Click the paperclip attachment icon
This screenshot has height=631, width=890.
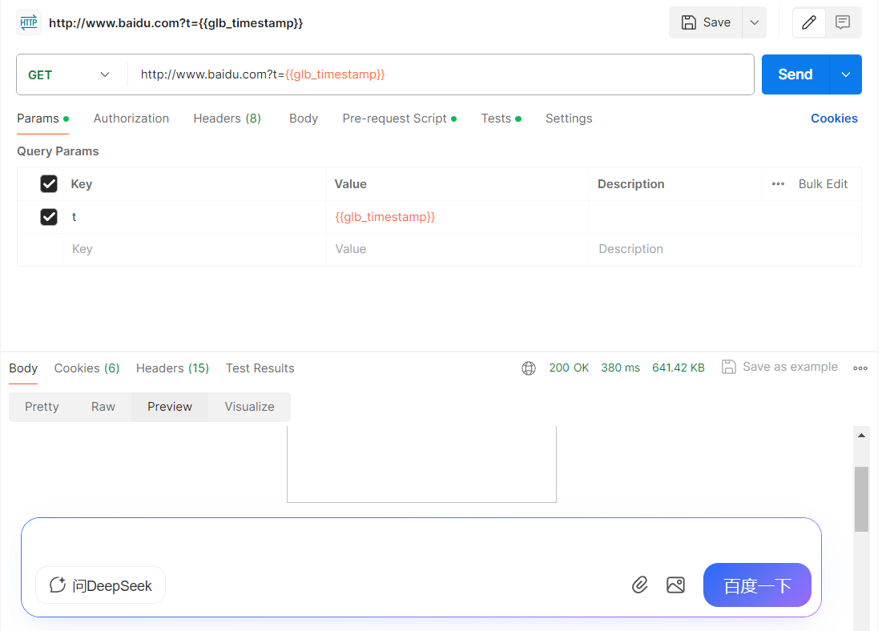[640, 585]
